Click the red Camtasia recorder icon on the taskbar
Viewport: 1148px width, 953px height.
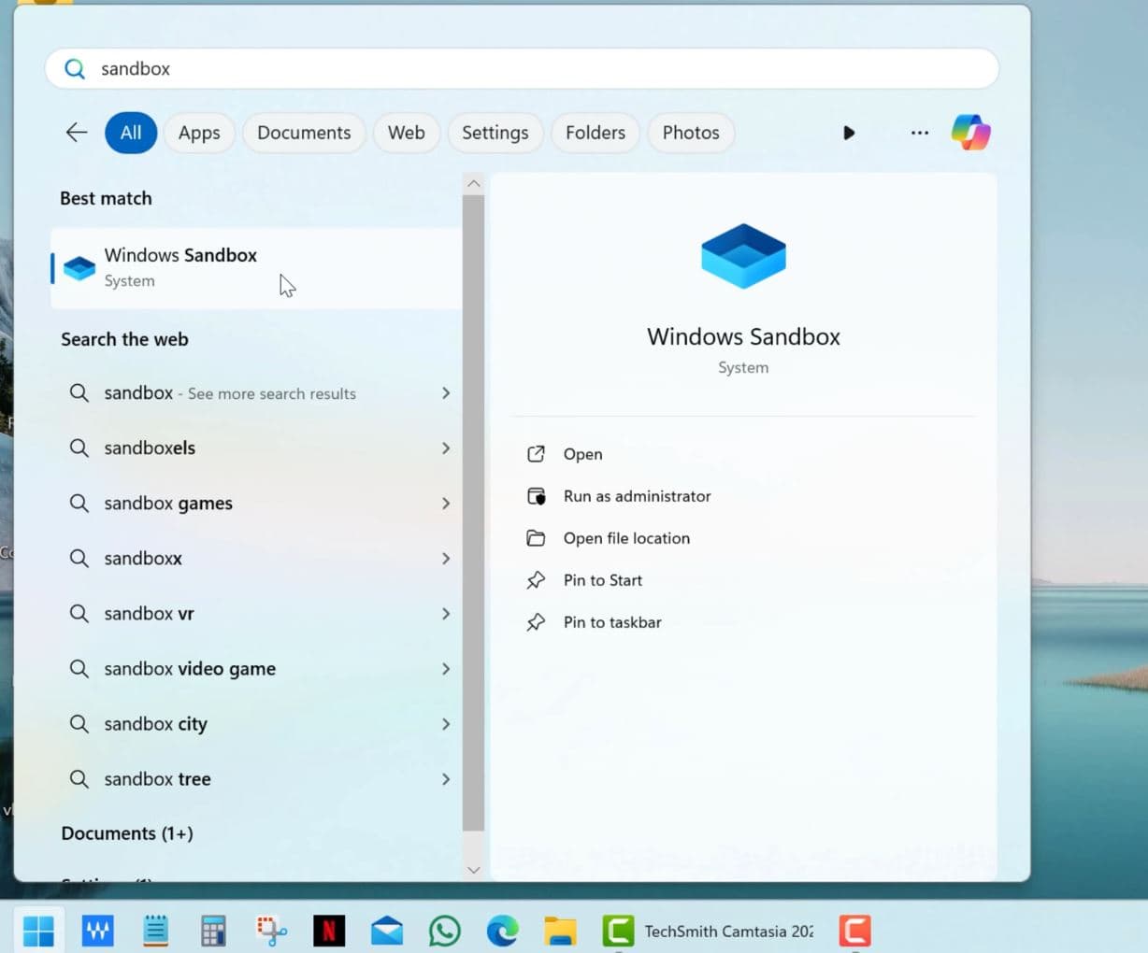click(854, 931)
